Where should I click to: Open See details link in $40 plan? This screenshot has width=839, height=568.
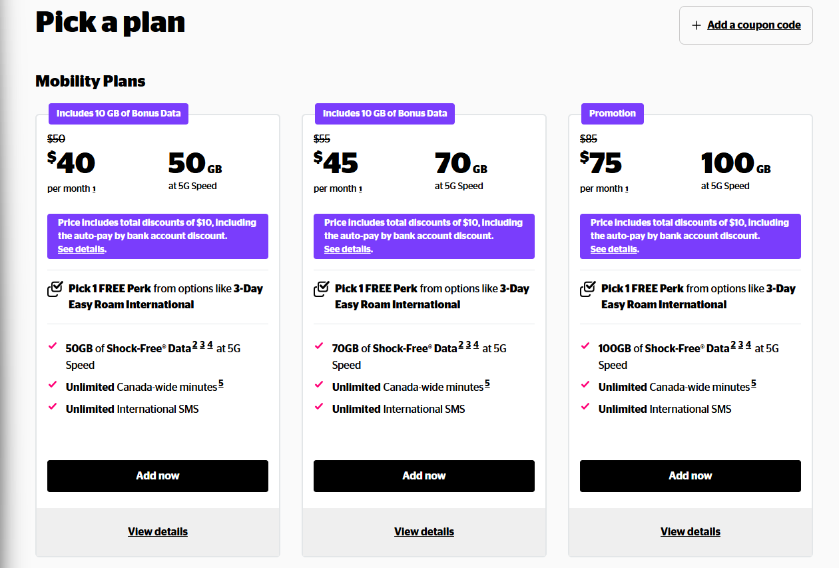coord(81,249)
